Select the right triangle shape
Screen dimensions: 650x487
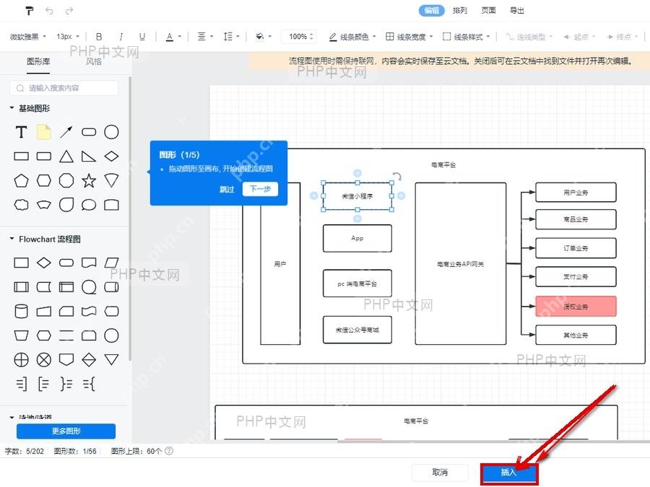tap(89, 156)
